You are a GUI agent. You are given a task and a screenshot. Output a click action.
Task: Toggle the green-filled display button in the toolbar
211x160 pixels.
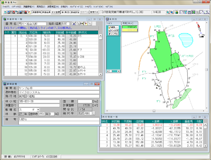194,12
